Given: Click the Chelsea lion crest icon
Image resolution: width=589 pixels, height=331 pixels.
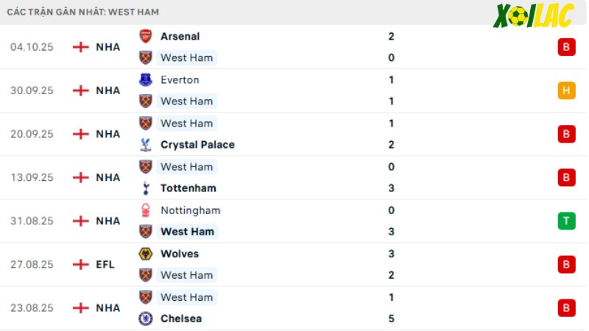Looking at the screenshot, I should [146, 318].
